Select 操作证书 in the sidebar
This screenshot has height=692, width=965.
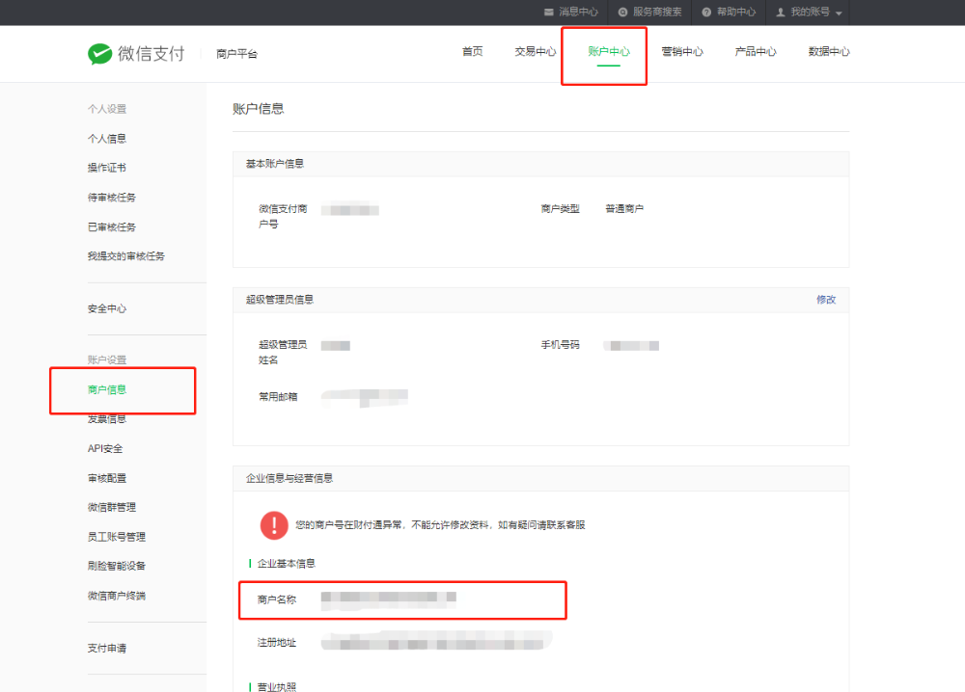click(107, 168)
